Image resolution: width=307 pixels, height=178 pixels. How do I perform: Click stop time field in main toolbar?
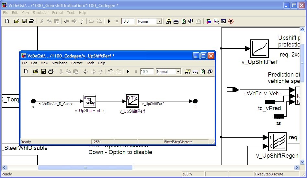pyautogui.click(x=128, y=21)
